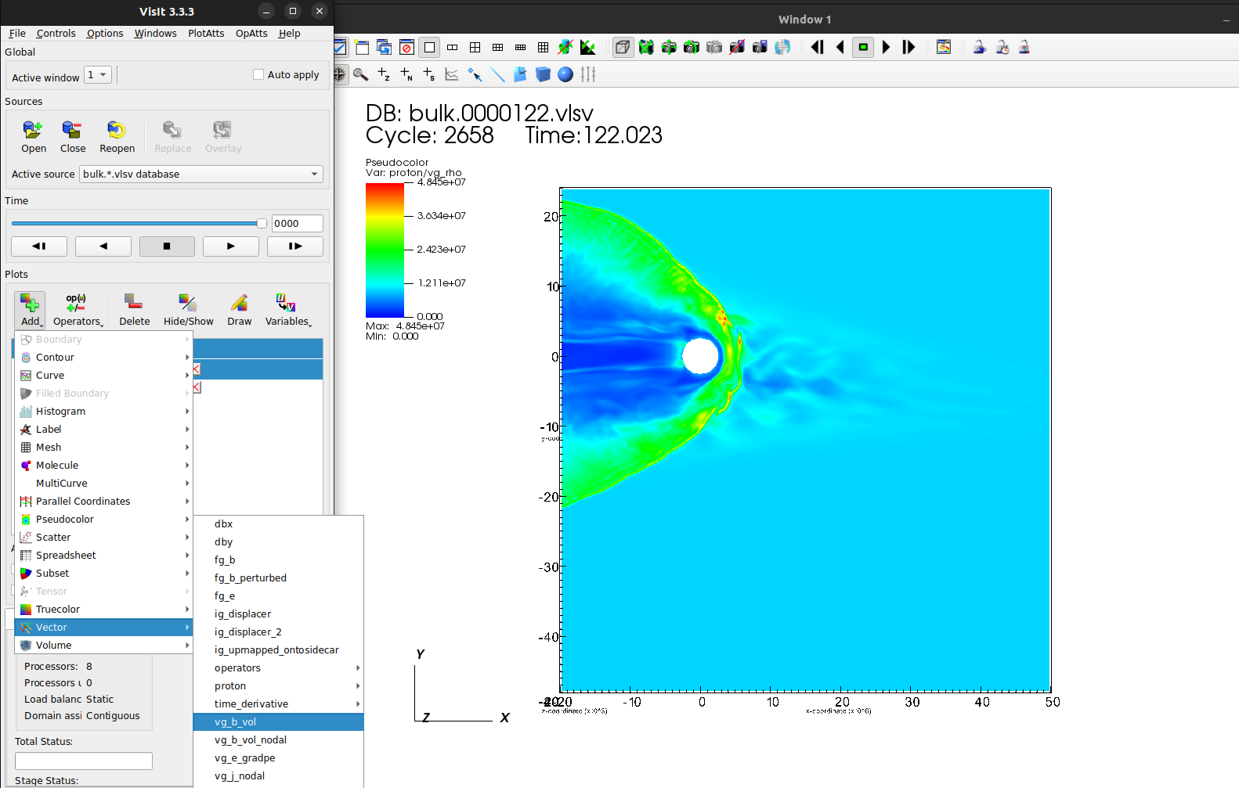Image resolution: width=1239 pixels, height=788 pixels.
Task: Open the Active window number dropdown
Action: pos(98,75)
